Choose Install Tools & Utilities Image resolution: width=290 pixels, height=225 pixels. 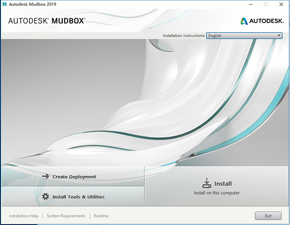(x=73, y=197)
